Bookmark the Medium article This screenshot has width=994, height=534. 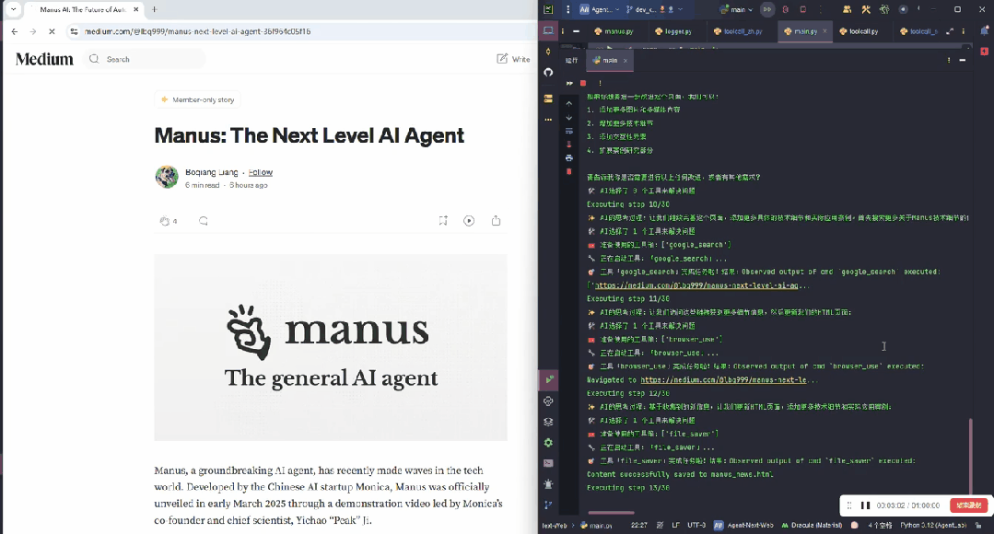[443, 220]
